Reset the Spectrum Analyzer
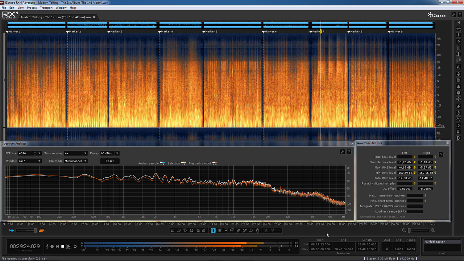Image resolution: width=464 pixels, height=261 pixels. [x=109, y=161]
